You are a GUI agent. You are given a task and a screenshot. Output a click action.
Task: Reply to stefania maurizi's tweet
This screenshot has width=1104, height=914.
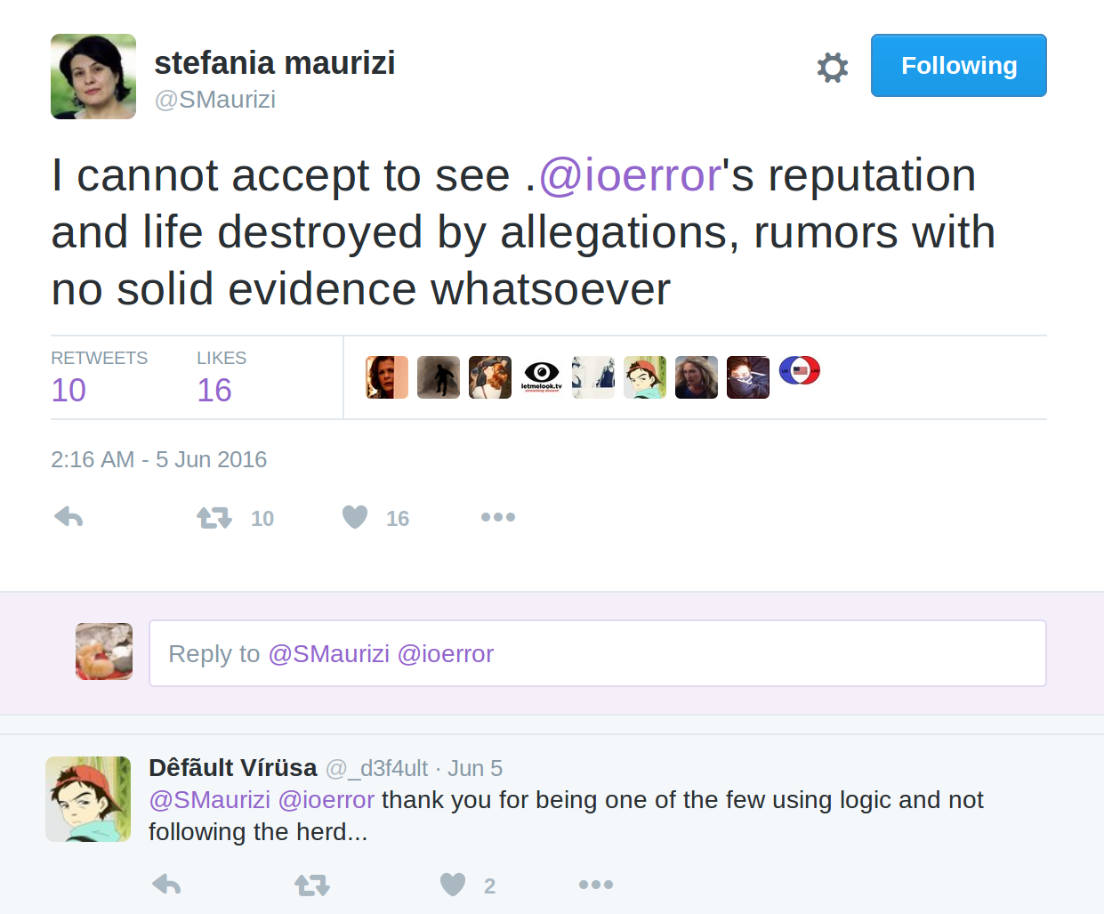[x=68, y=517]
